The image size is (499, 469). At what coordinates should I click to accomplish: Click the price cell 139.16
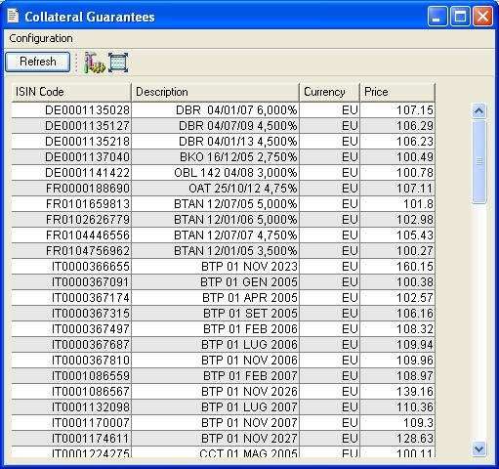397,392
